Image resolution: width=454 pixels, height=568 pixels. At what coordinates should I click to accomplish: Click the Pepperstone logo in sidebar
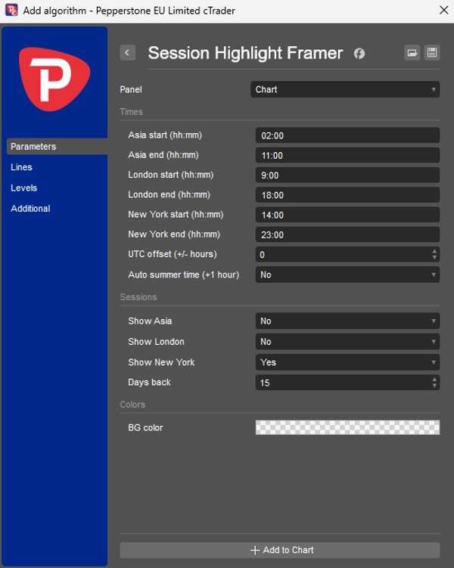point(54,79)
